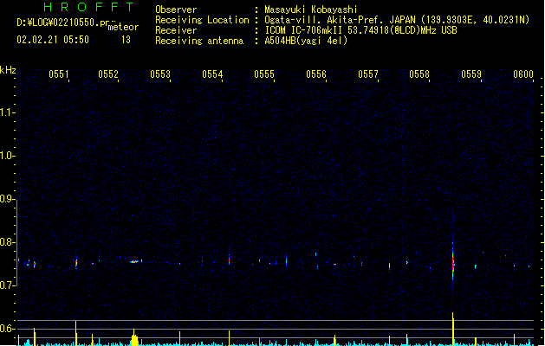Viewport: 545px width, 346px height.
Task: Click the 0.7 kHz frequency label
Action: click(7, 285)
